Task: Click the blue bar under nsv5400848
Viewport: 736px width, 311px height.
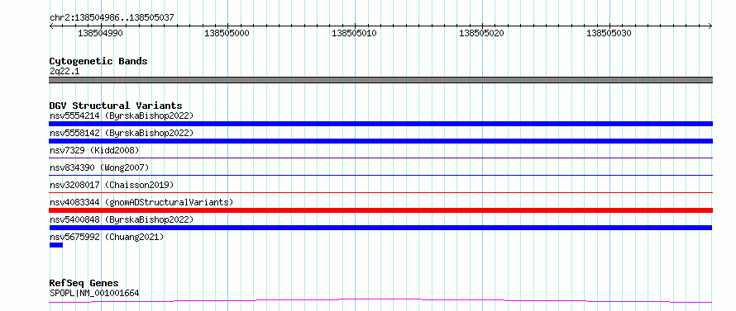Action: pyautogui.click(x=380, y=228)
